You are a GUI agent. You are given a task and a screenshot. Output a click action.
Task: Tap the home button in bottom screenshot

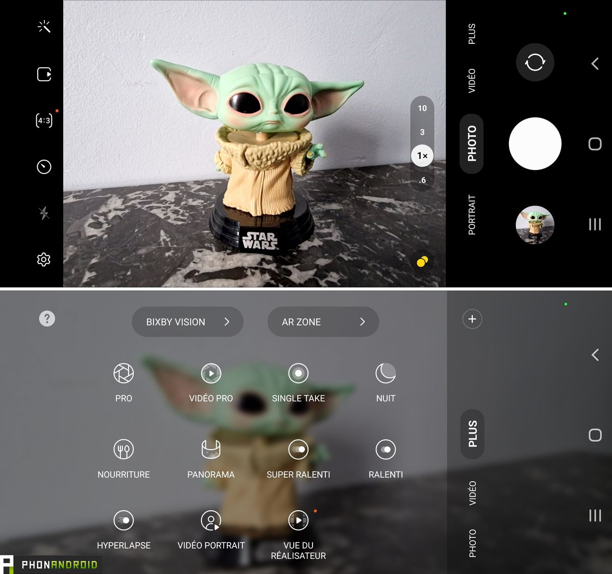coord(595,435)
